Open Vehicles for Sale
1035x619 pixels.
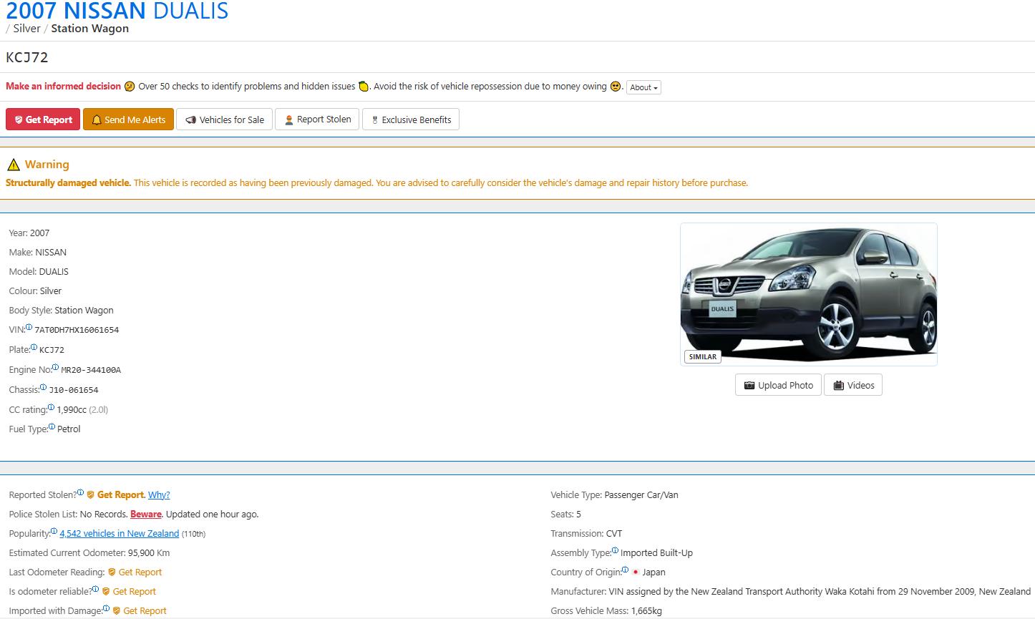pos(225,120)
